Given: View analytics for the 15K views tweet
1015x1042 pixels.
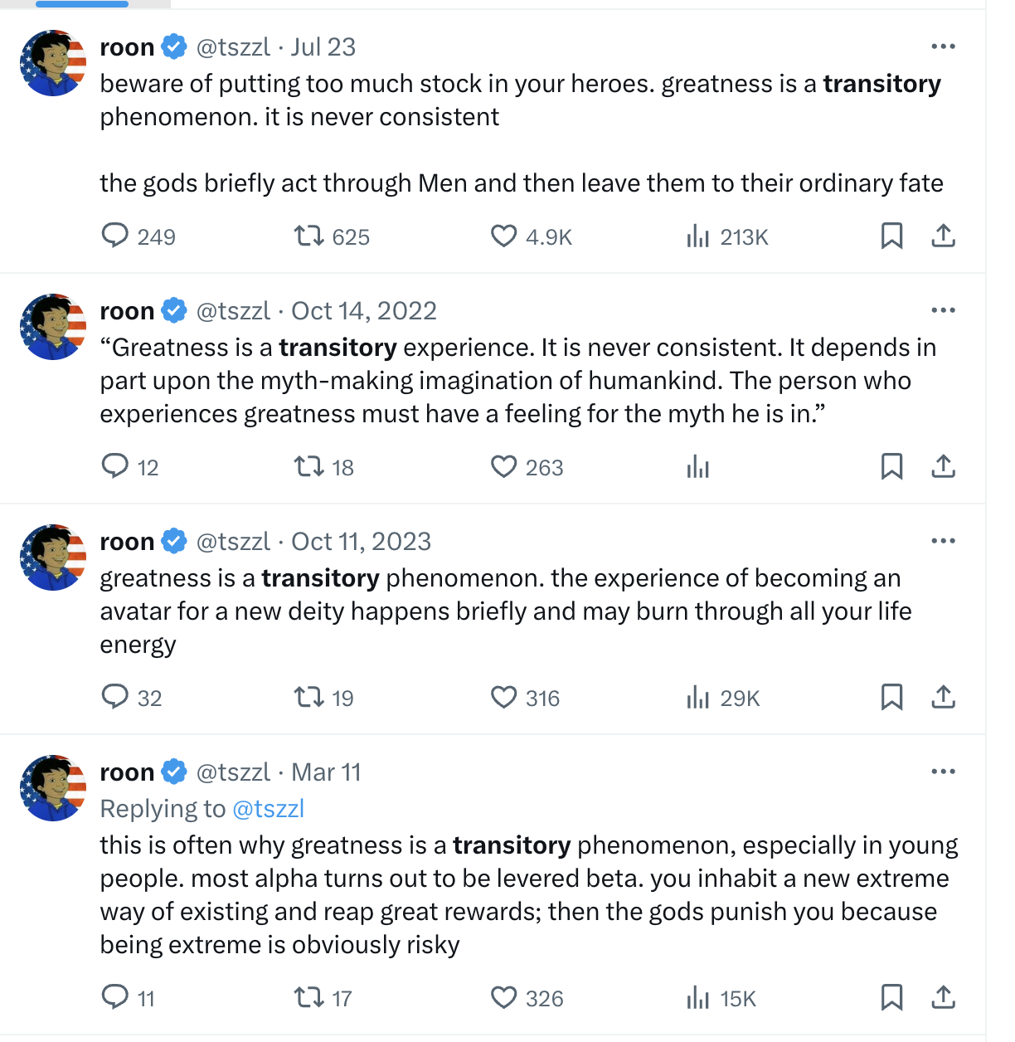Looking at the screenshot, I should coord(698,998).
